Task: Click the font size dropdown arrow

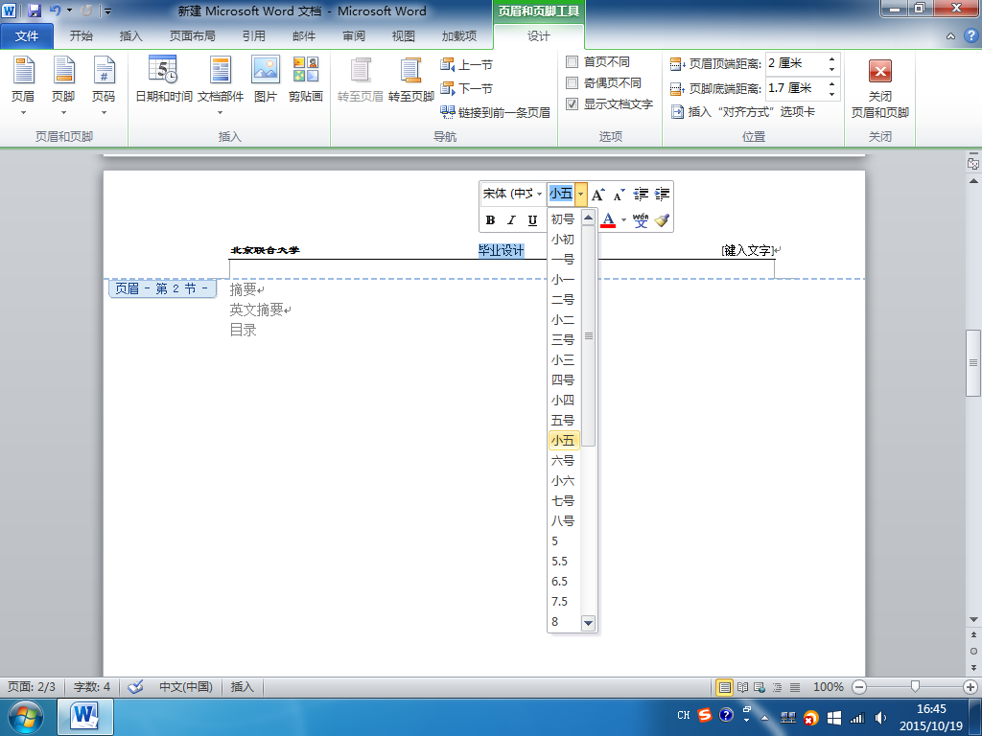Action: coord(580,194)
